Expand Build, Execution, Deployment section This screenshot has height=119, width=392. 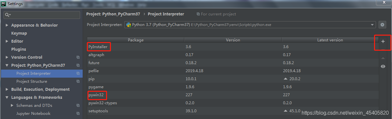[7, 89]
